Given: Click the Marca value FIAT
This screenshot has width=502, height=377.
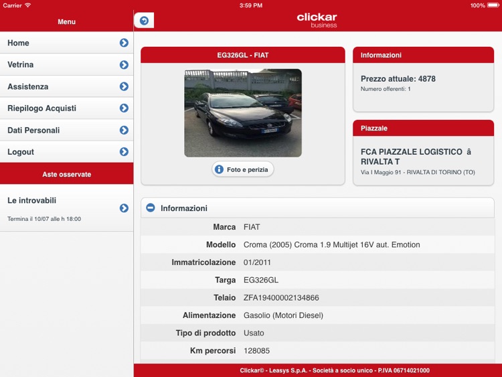Looking at the screenshot, I should (x=252, y=227).
